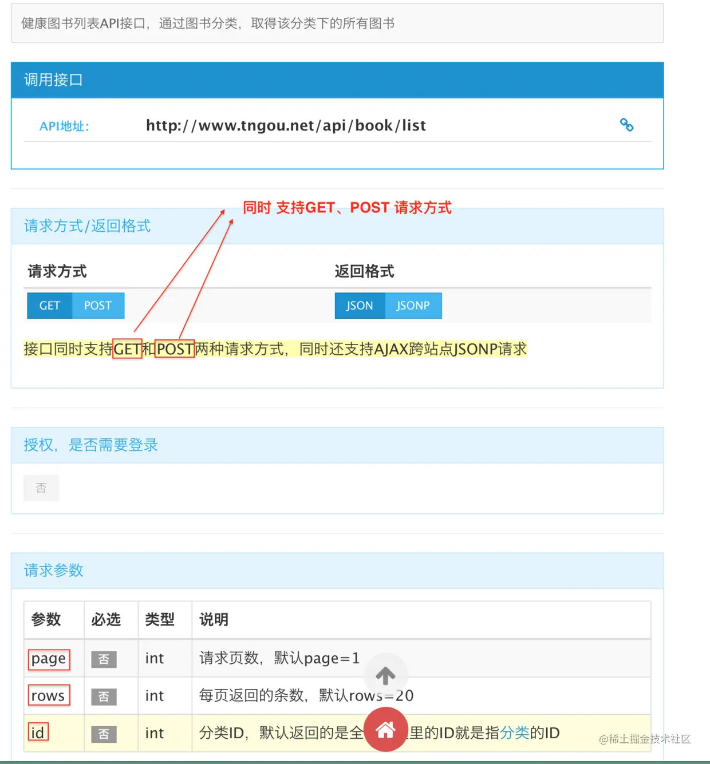
Task: Click the API URL http://www.tngou.net/api/book/list
Action: pos(286,125)
